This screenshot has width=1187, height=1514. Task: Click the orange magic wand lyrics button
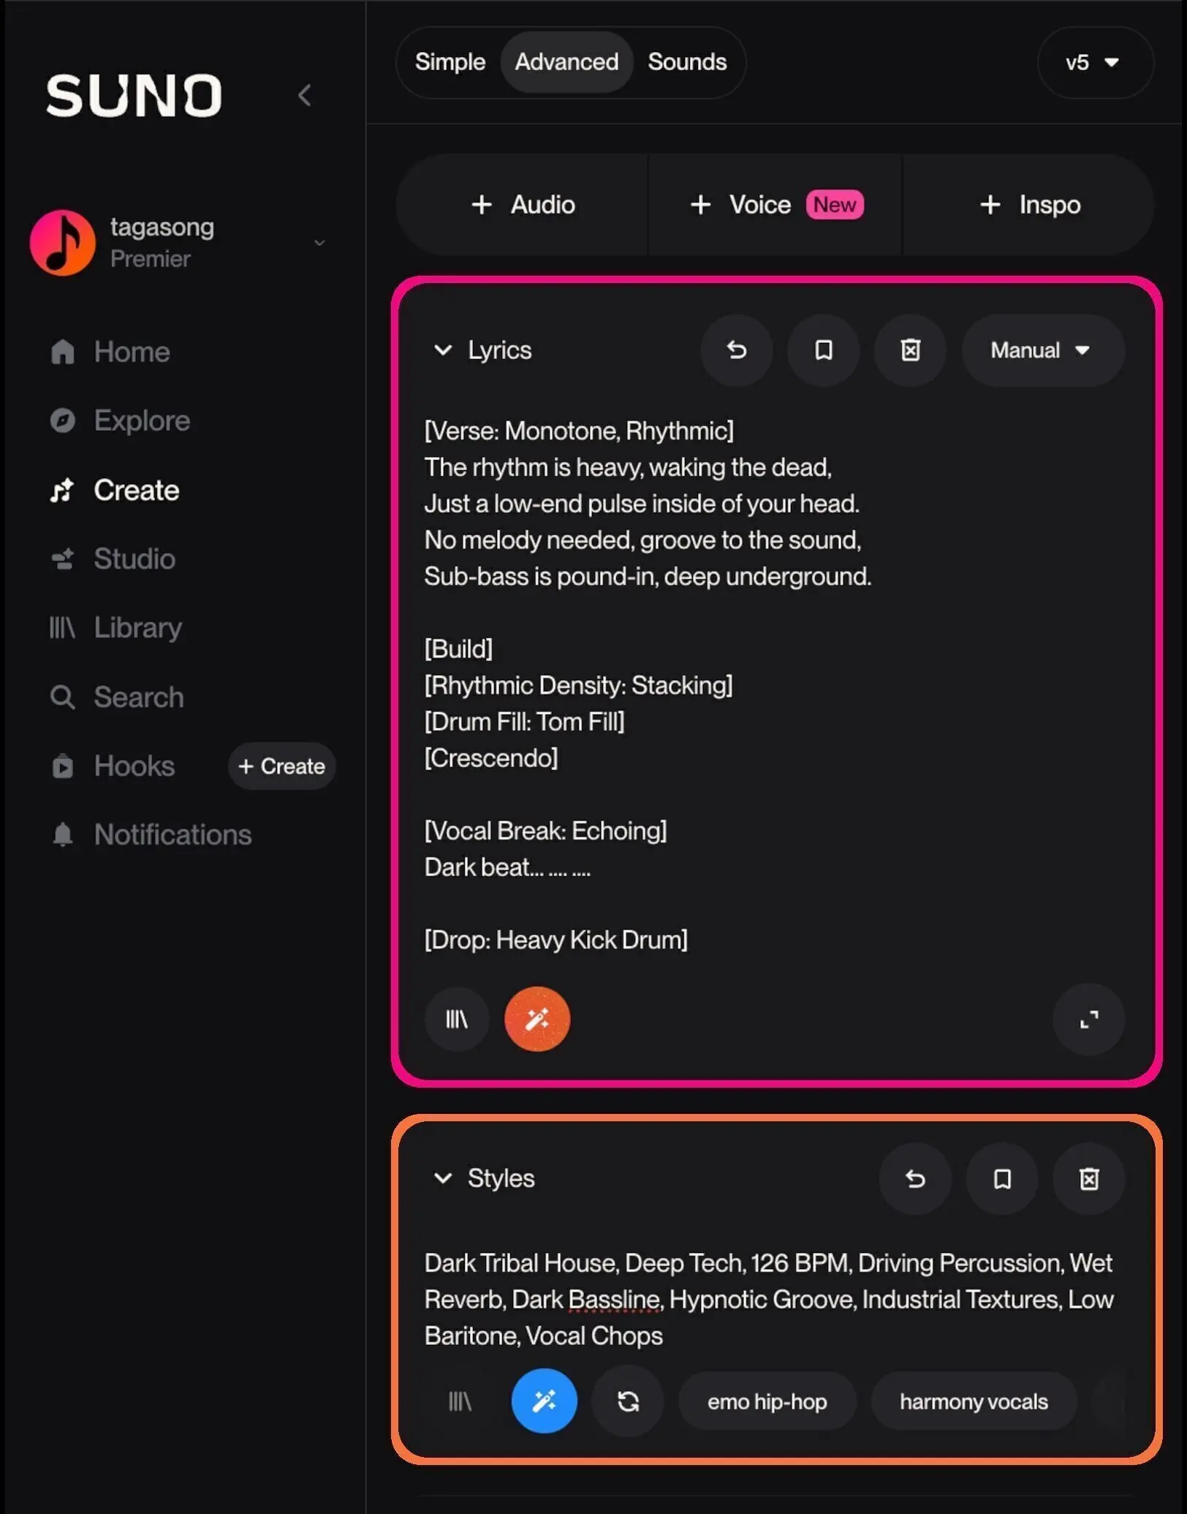537,1019
